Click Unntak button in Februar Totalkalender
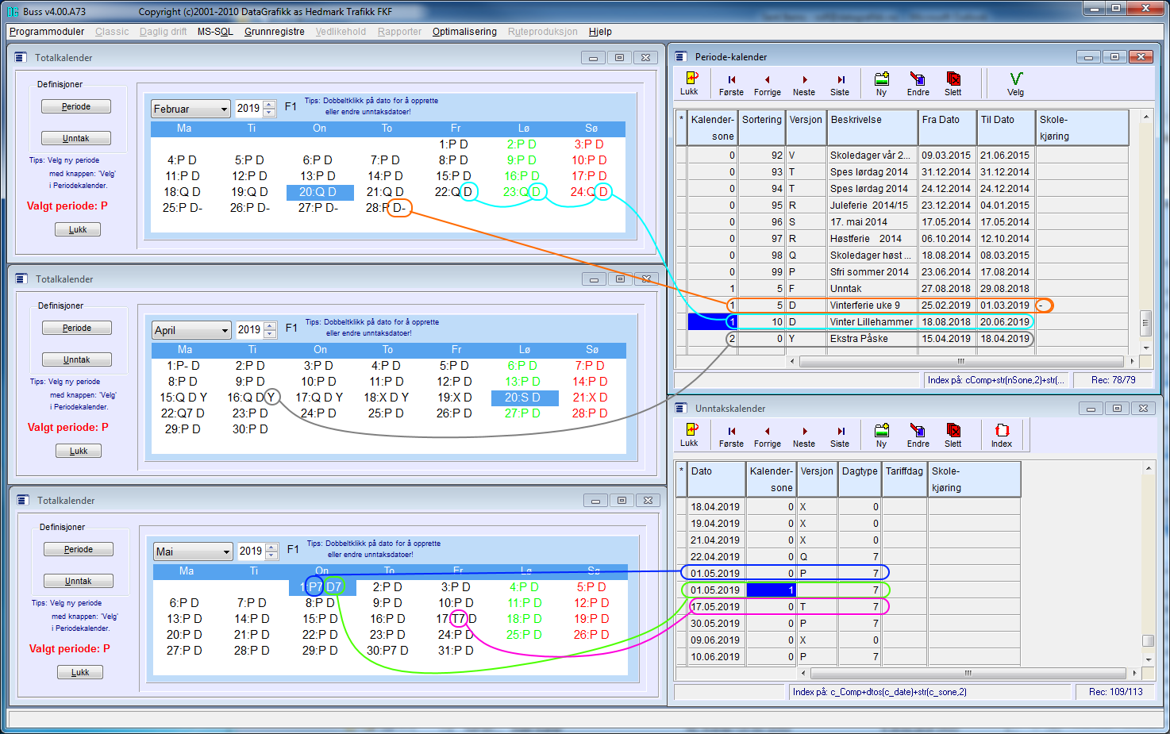The image size is (1170, 734). pyautogui.click(x=76, y=138)
